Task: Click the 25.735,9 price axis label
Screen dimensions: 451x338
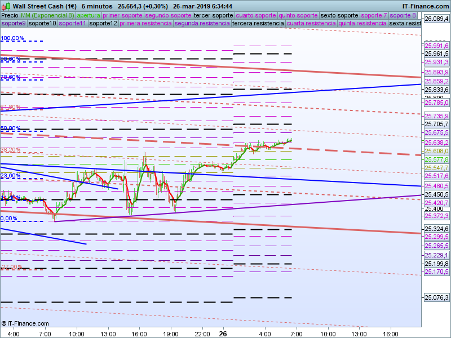Action: [436, 116]
